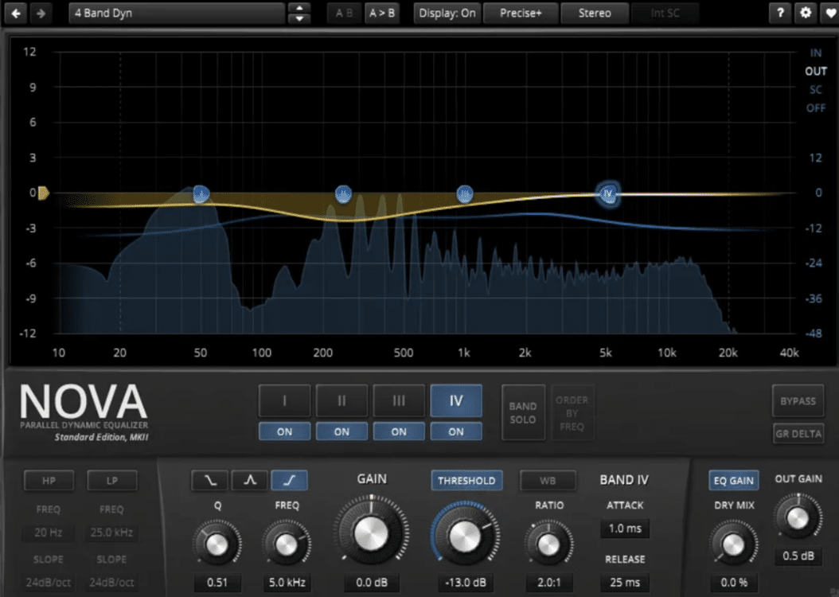Step to next preset with down arrow
Screen dimensions: 839x597
point(299,19)
